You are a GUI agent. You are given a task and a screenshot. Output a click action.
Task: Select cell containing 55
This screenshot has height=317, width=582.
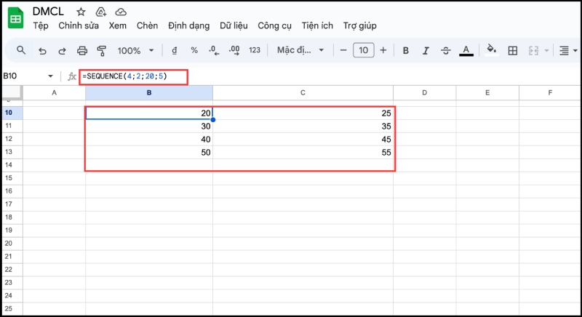(303, 152)
